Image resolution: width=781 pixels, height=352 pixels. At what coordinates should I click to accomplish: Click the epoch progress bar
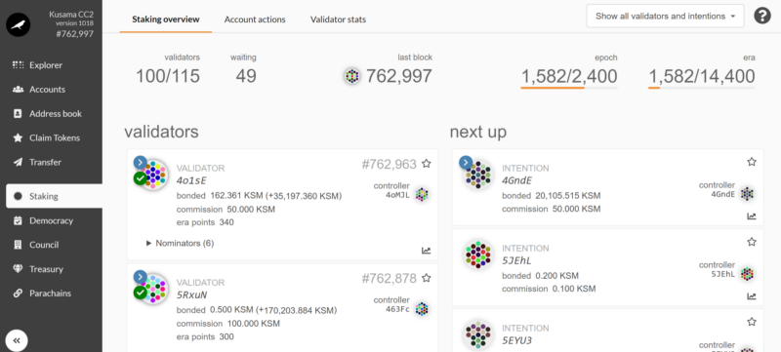point(569,88)
